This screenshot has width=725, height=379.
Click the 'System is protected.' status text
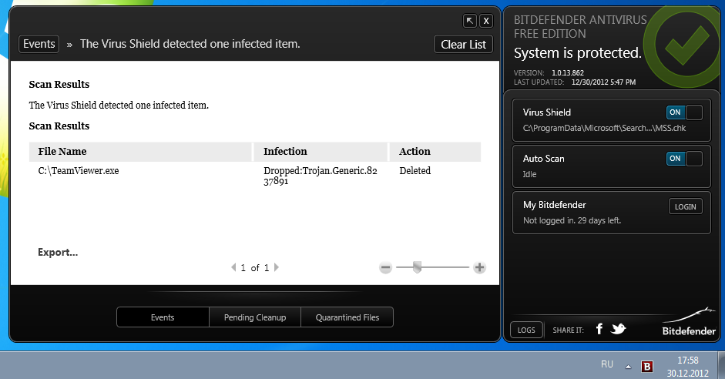click(x=578, y=53)
